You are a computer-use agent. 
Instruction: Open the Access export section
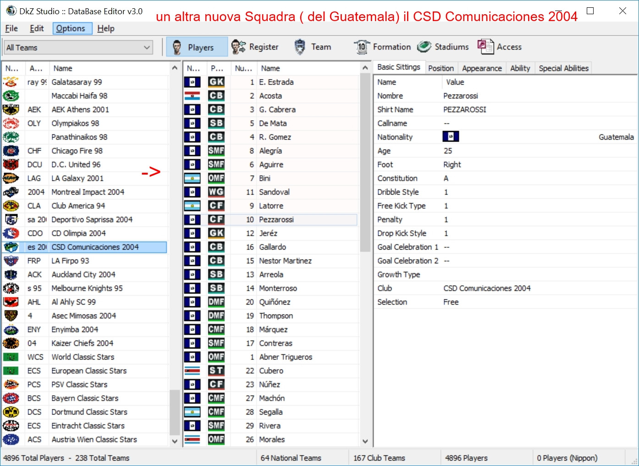click(499, 47)
